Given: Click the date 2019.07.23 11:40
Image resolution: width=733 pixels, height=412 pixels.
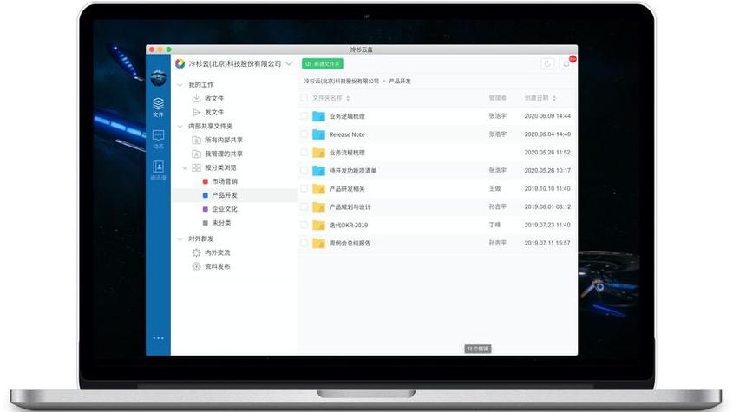Looking at the screenshot, I should click(x=547, y=225).
